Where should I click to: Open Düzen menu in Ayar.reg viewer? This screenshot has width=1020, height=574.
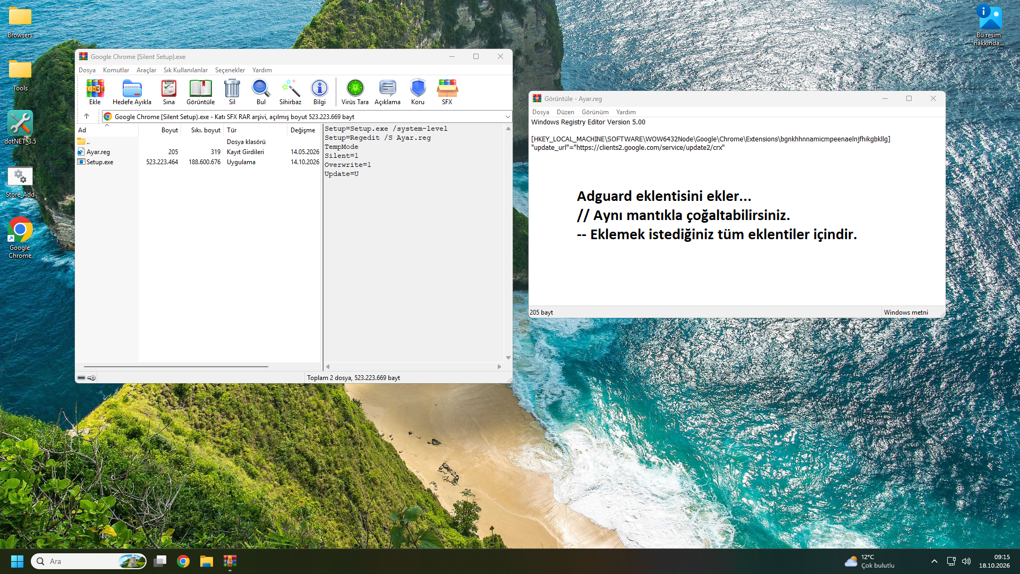click(x=565, y=112)
